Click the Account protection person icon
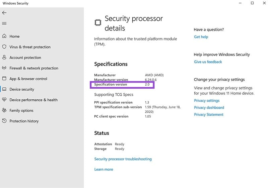 click(4, 58)
